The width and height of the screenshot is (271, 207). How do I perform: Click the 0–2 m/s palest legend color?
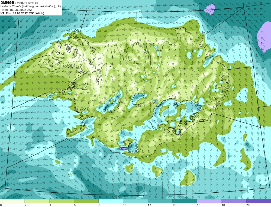click(x=12, y=201)
